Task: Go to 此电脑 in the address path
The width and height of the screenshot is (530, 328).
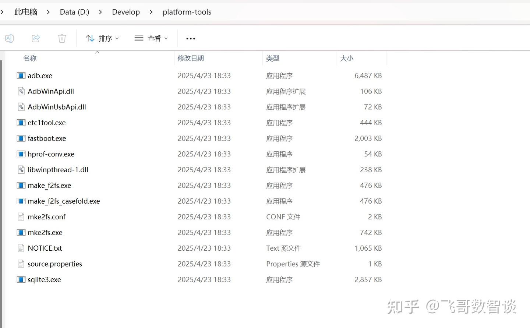Action: (26, 12)
